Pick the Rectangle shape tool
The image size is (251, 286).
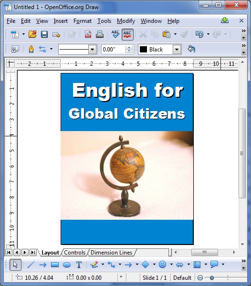click(x=55, y=265)
